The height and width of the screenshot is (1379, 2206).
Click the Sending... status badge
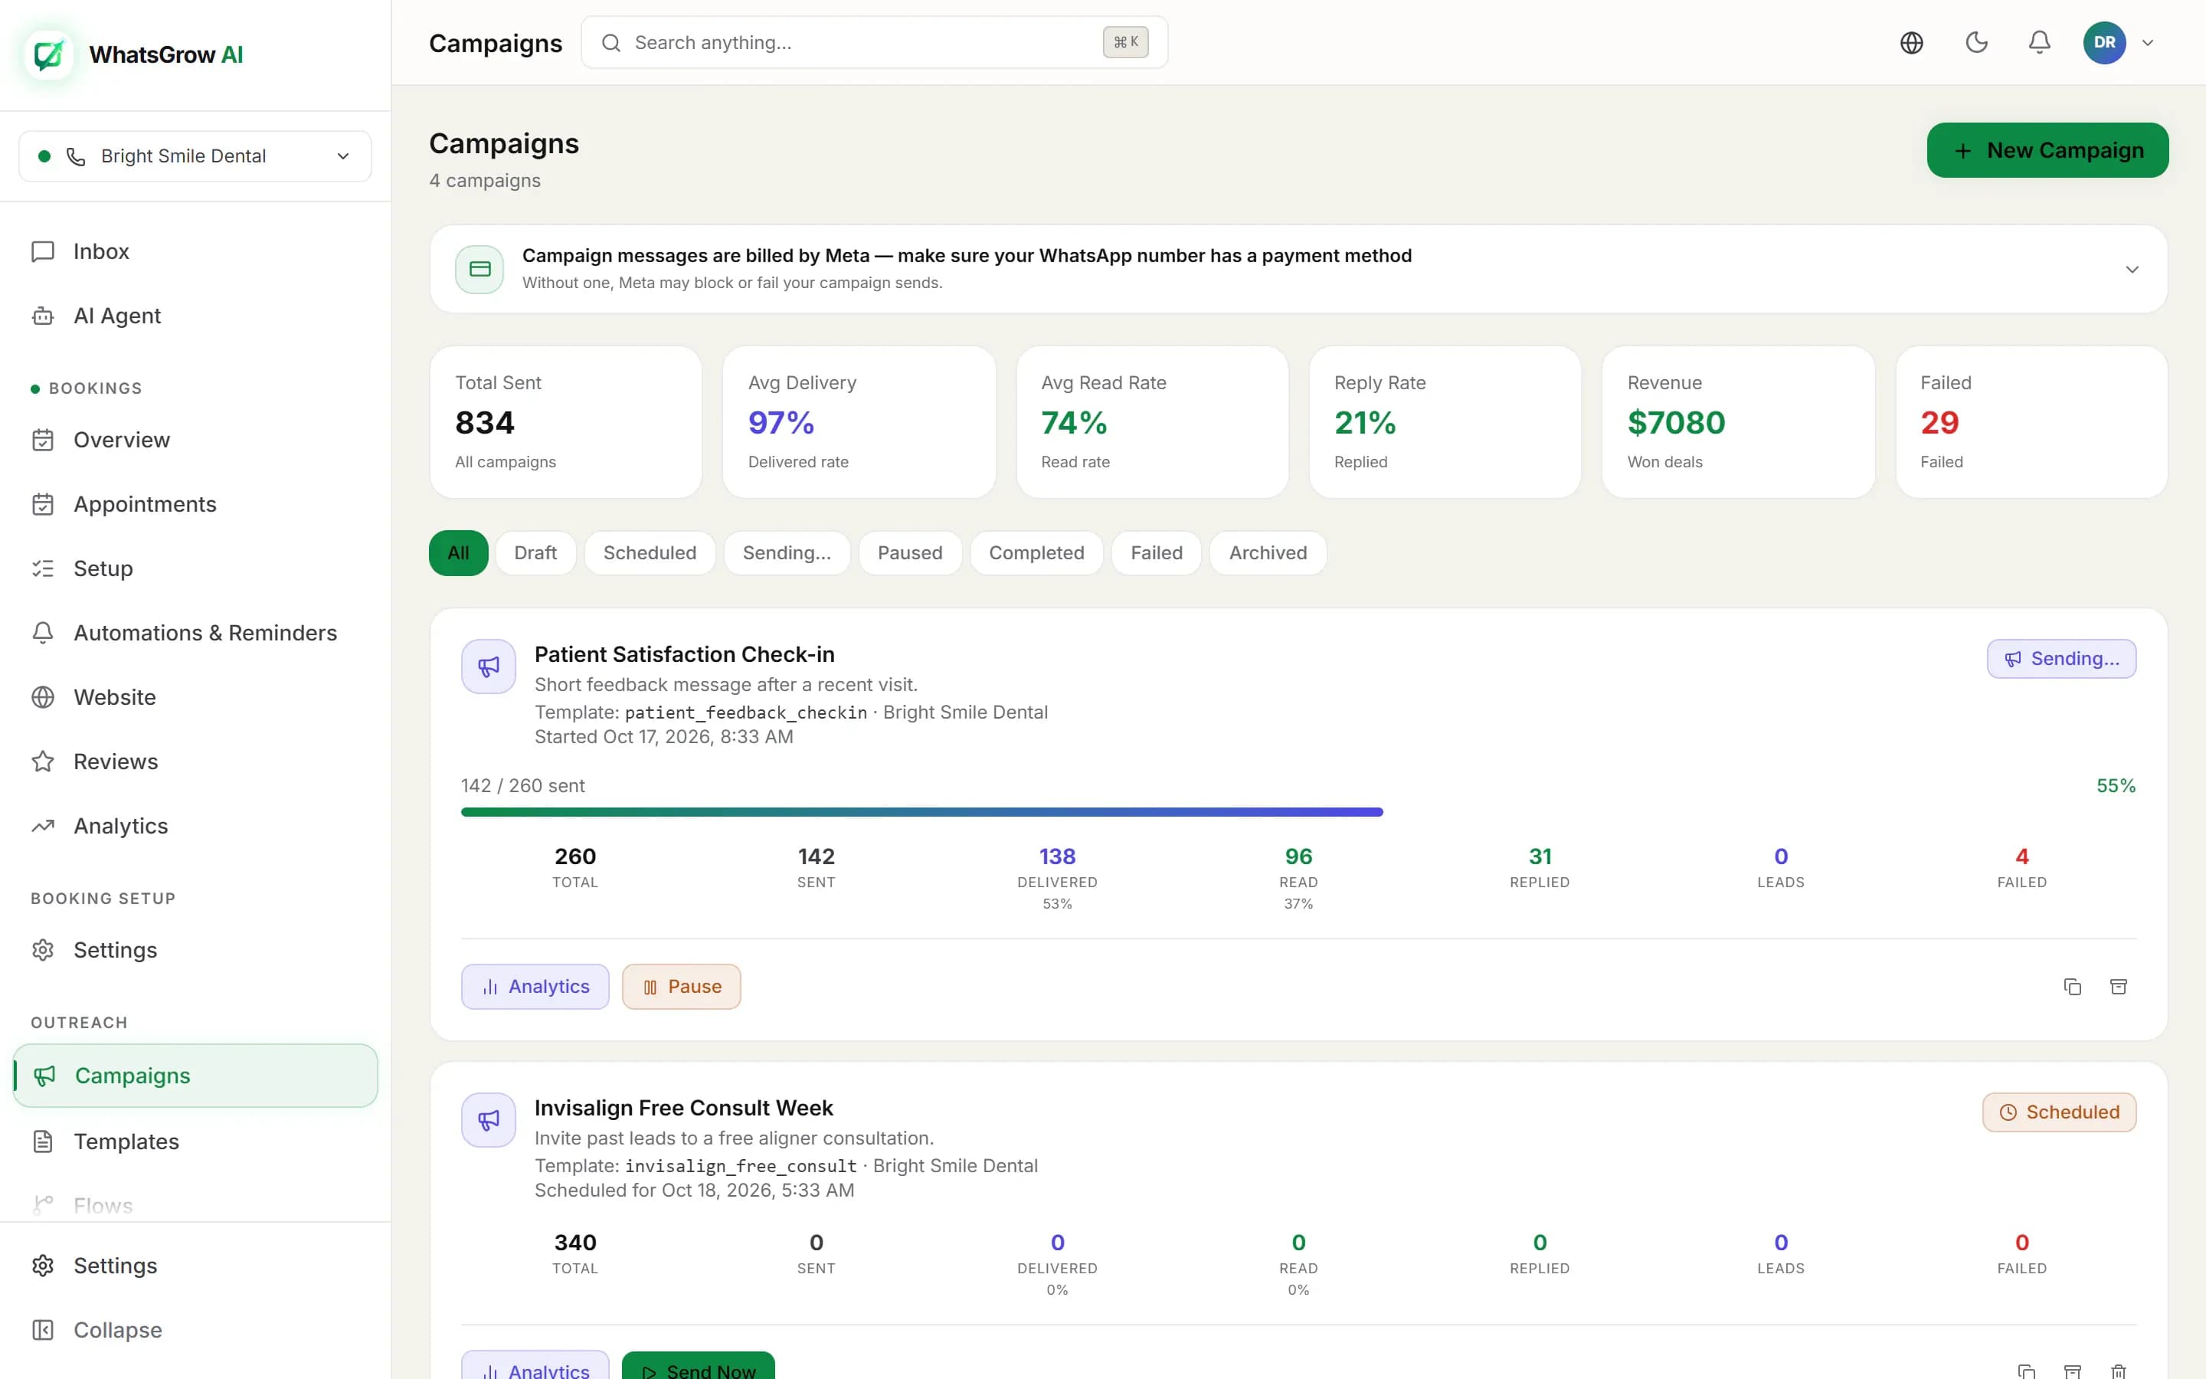pos(2061,659)
